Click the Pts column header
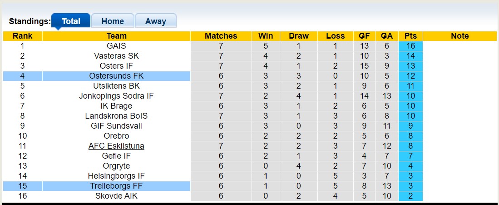Image resolution: width=499 pixels, height=205 pixels. pos(410,36)
